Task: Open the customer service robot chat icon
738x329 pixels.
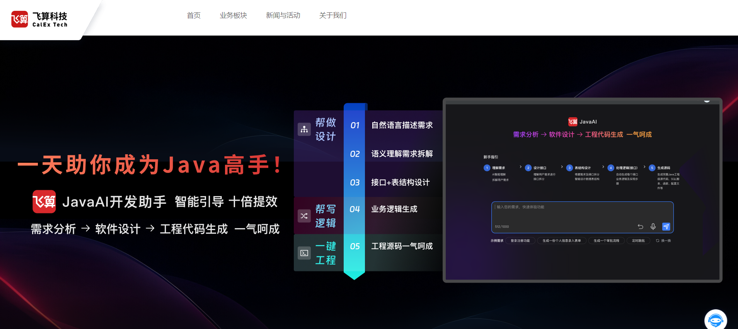Action: 716,320
